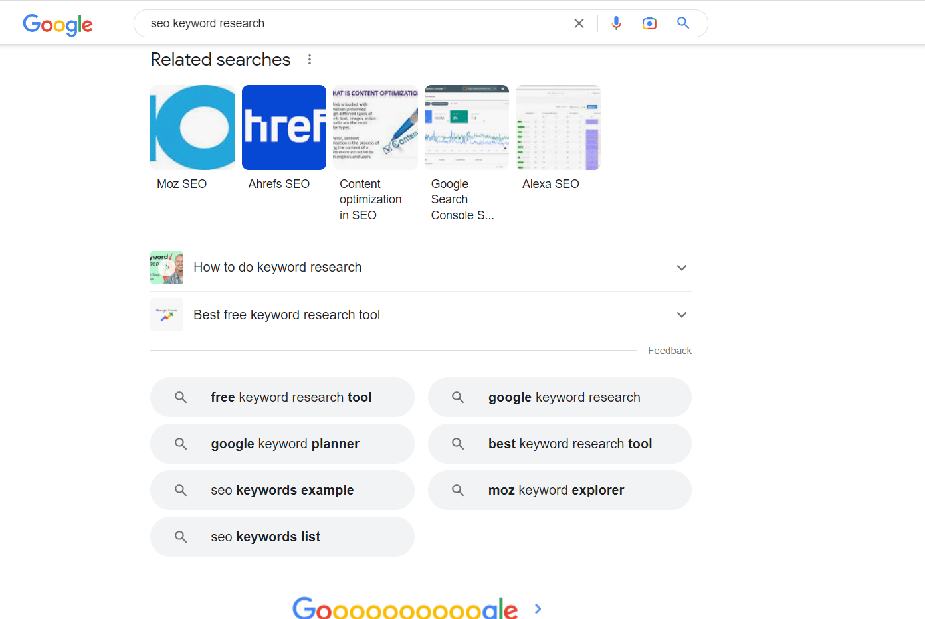Viewport: 925px width, 619px height.
Task: Click Best free keyword research tool text
Action: [x=286, y=315]
